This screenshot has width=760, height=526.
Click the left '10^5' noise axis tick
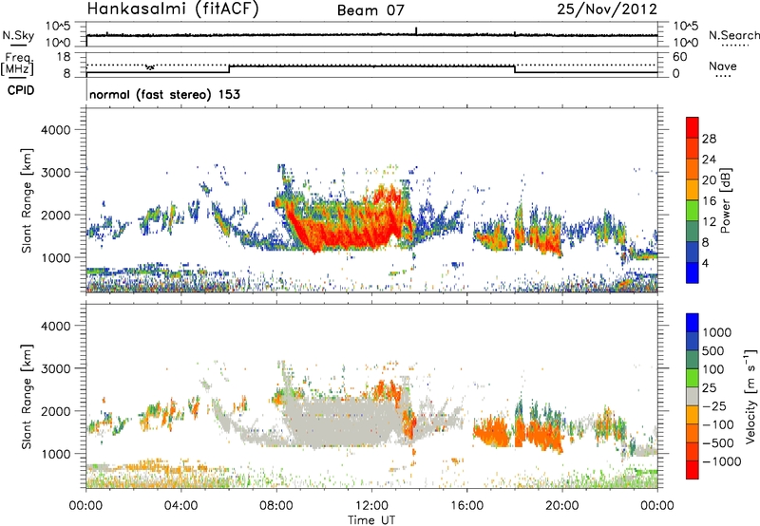point(58,26)
